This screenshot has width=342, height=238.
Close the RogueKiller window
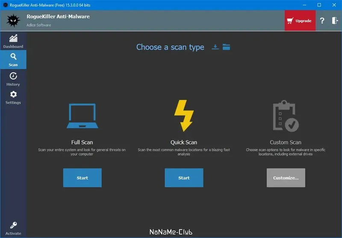pyautogui.click(x=334, y=5)
